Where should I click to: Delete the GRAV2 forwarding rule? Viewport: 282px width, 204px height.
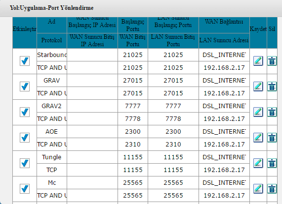272,112
